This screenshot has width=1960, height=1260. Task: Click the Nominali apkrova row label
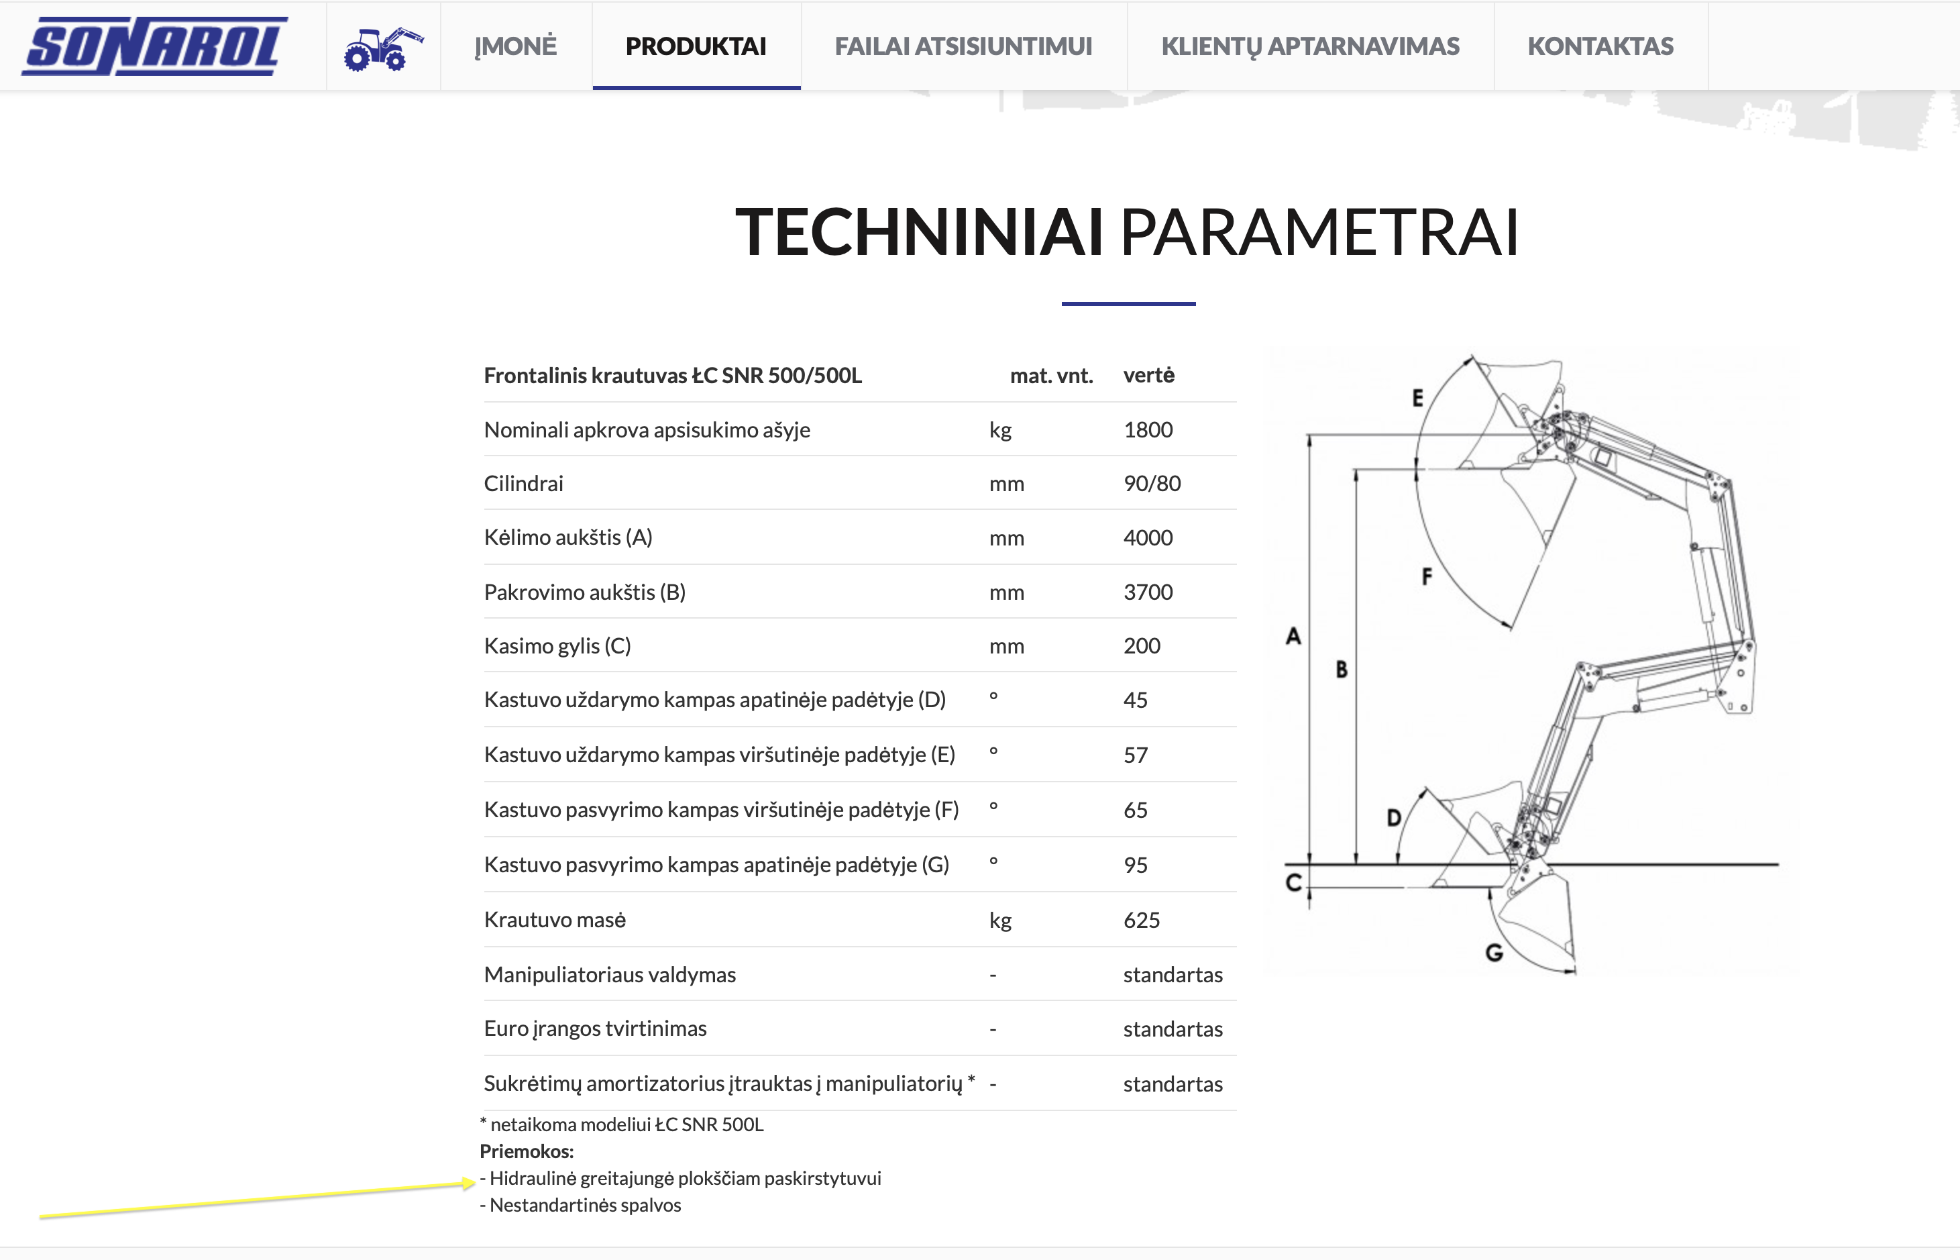pos(646,429)
